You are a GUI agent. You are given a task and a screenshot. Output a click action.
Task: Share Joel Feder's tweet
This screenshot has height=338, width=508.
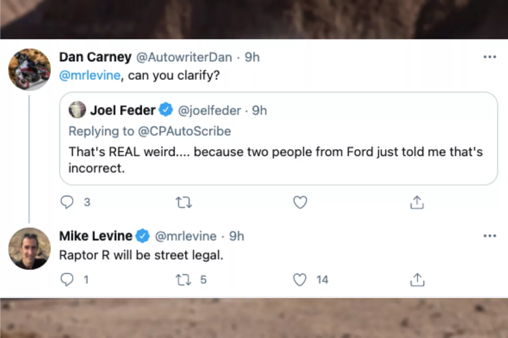pos(417,202)
